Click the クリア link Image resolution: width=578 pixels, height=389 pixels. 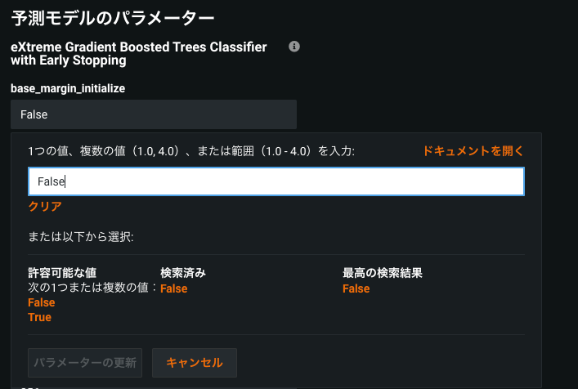coord(45,207)
